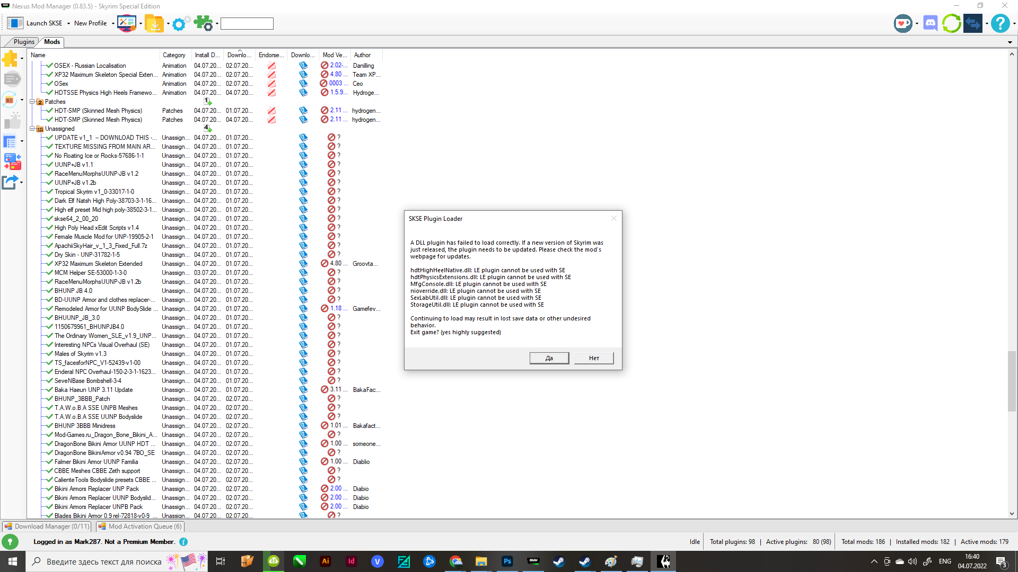
Task: Open the Launch SKSE dropdown arrow
Action: tap(68, 24)
